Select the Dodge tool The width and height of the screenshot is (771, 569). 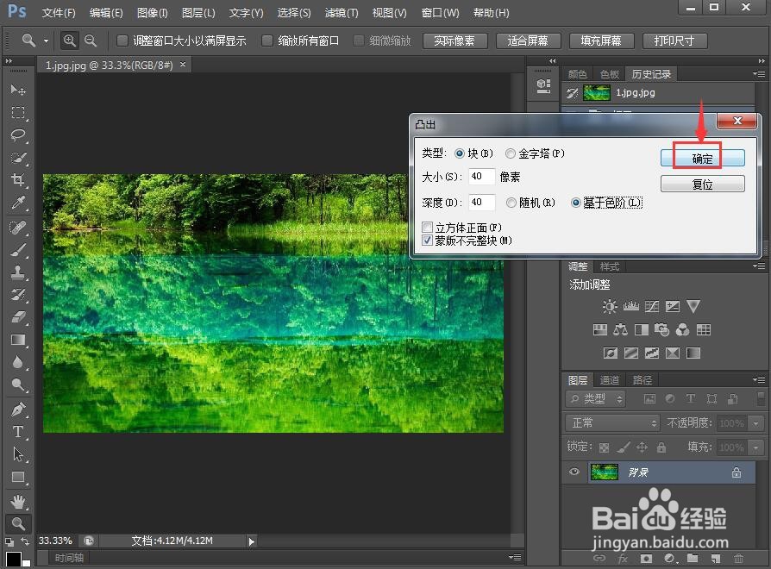18,385
